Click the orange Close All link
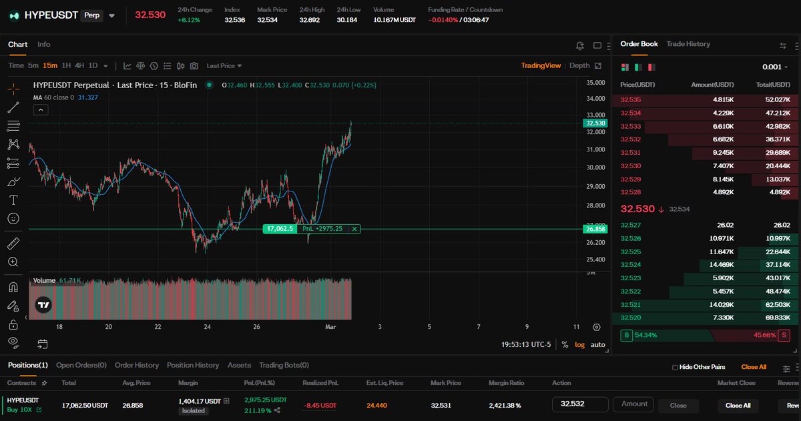This screenshot has width=801, height=421. point(754,367)
